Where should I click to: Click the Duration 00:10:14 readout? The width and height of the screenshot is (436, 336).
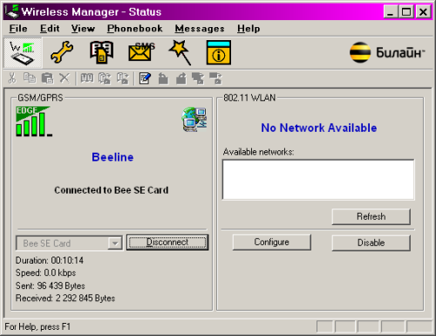(x=50, y=260)
